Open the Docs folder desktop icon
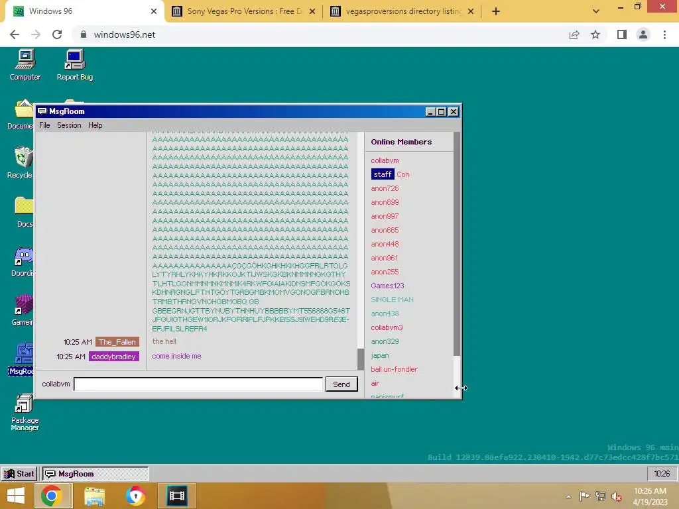The width and height of the screenshot is (679, 509). click(x=25, y=212)
